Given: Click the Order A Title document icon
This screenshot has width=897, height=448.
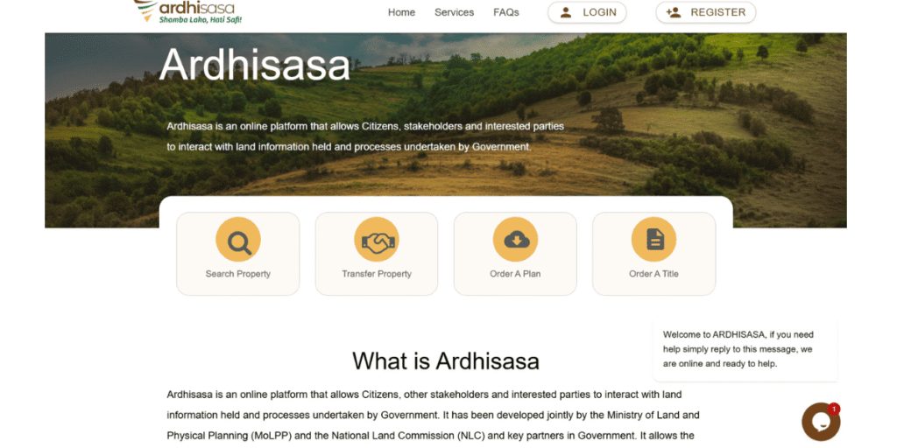Looking at the screenshot, I should 653,240.
